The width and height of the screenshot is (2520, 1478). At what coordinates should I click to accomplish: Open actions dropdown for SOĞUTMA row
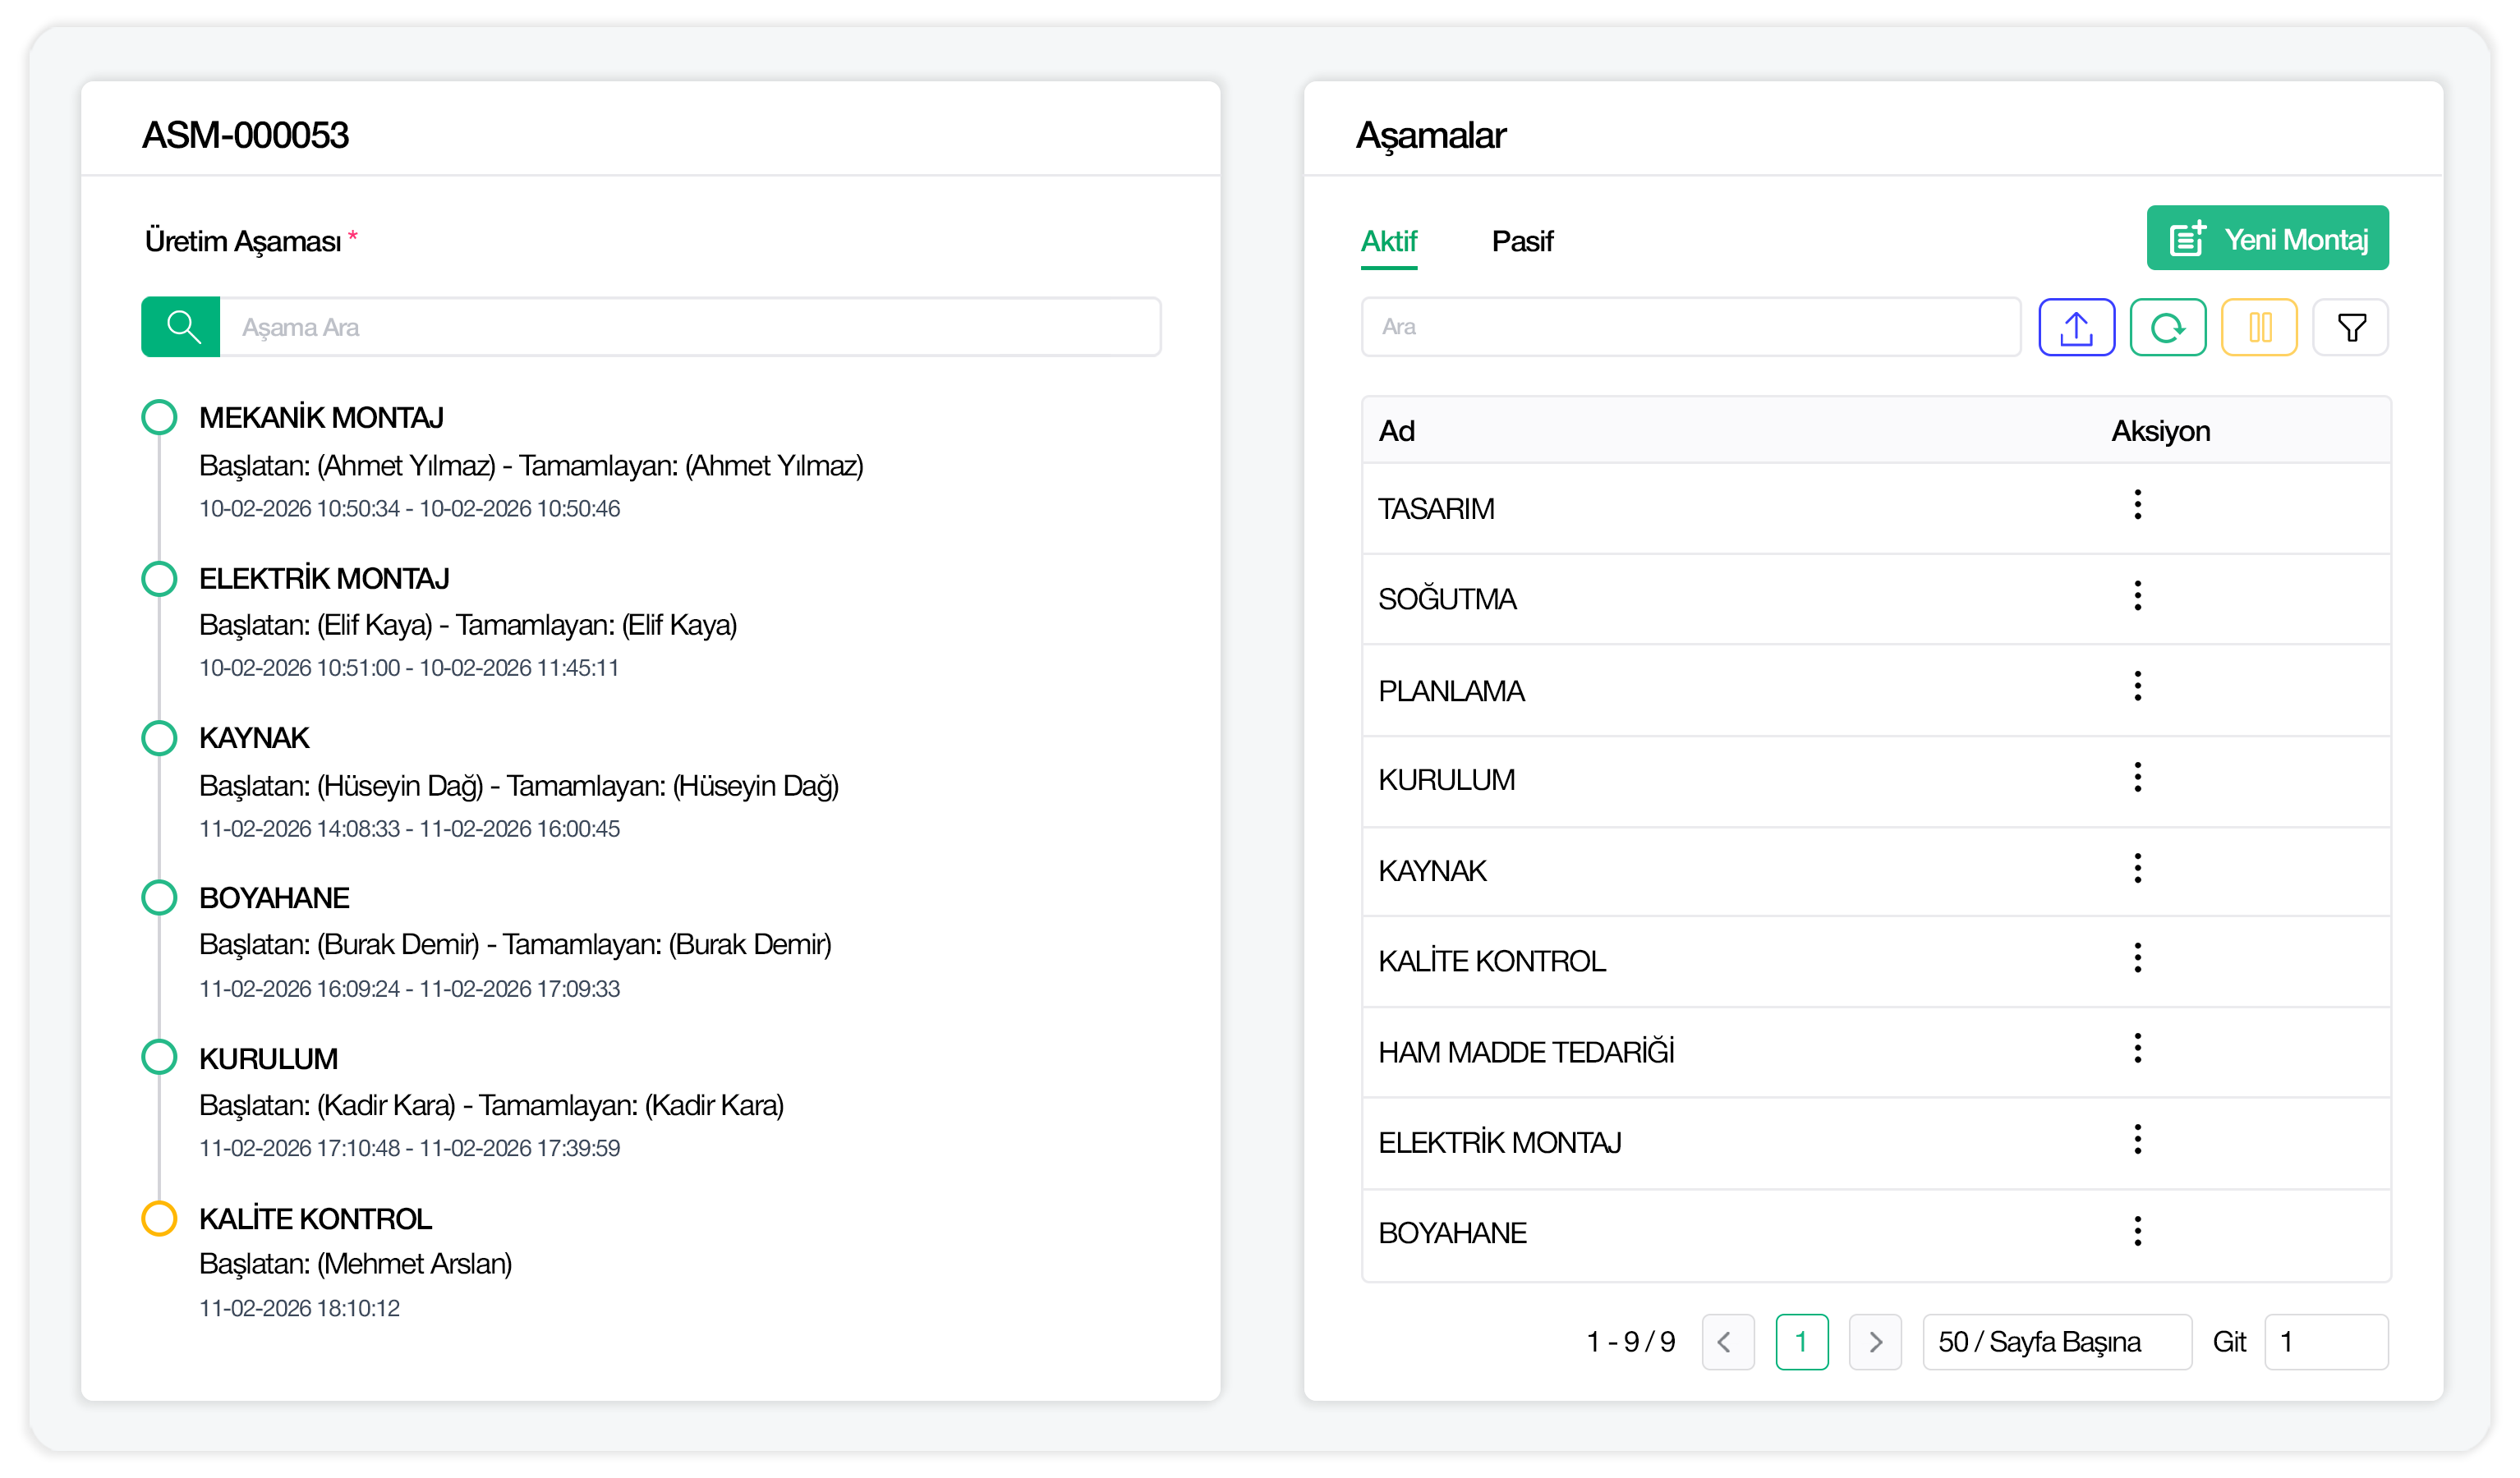coord(2137,596)
